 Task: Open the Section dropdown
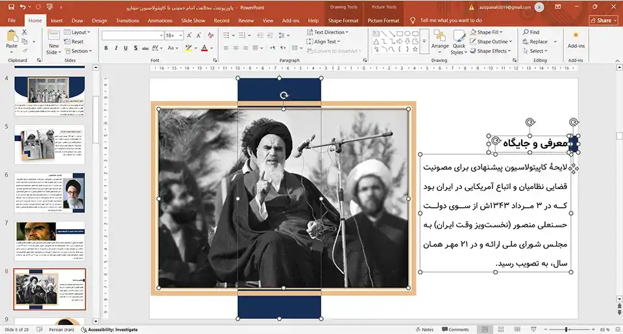pos(78,50)
